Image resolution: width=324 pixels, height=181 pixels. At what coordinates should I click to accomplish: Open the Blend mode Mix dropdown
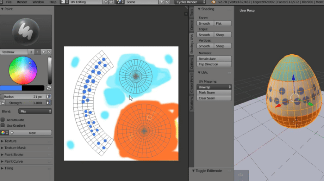pyautogui.click(x=35, y=111)
